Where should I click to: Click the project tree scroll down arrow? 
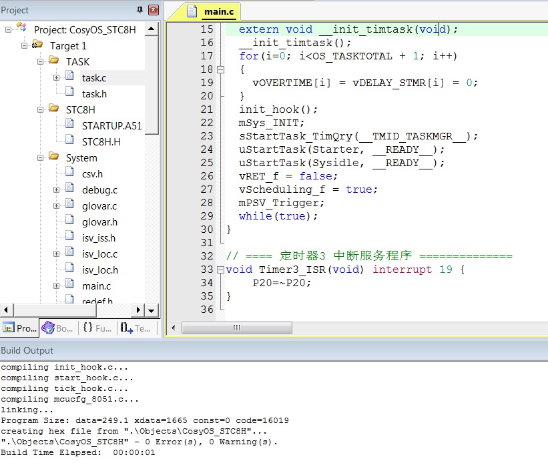(152, 310)
